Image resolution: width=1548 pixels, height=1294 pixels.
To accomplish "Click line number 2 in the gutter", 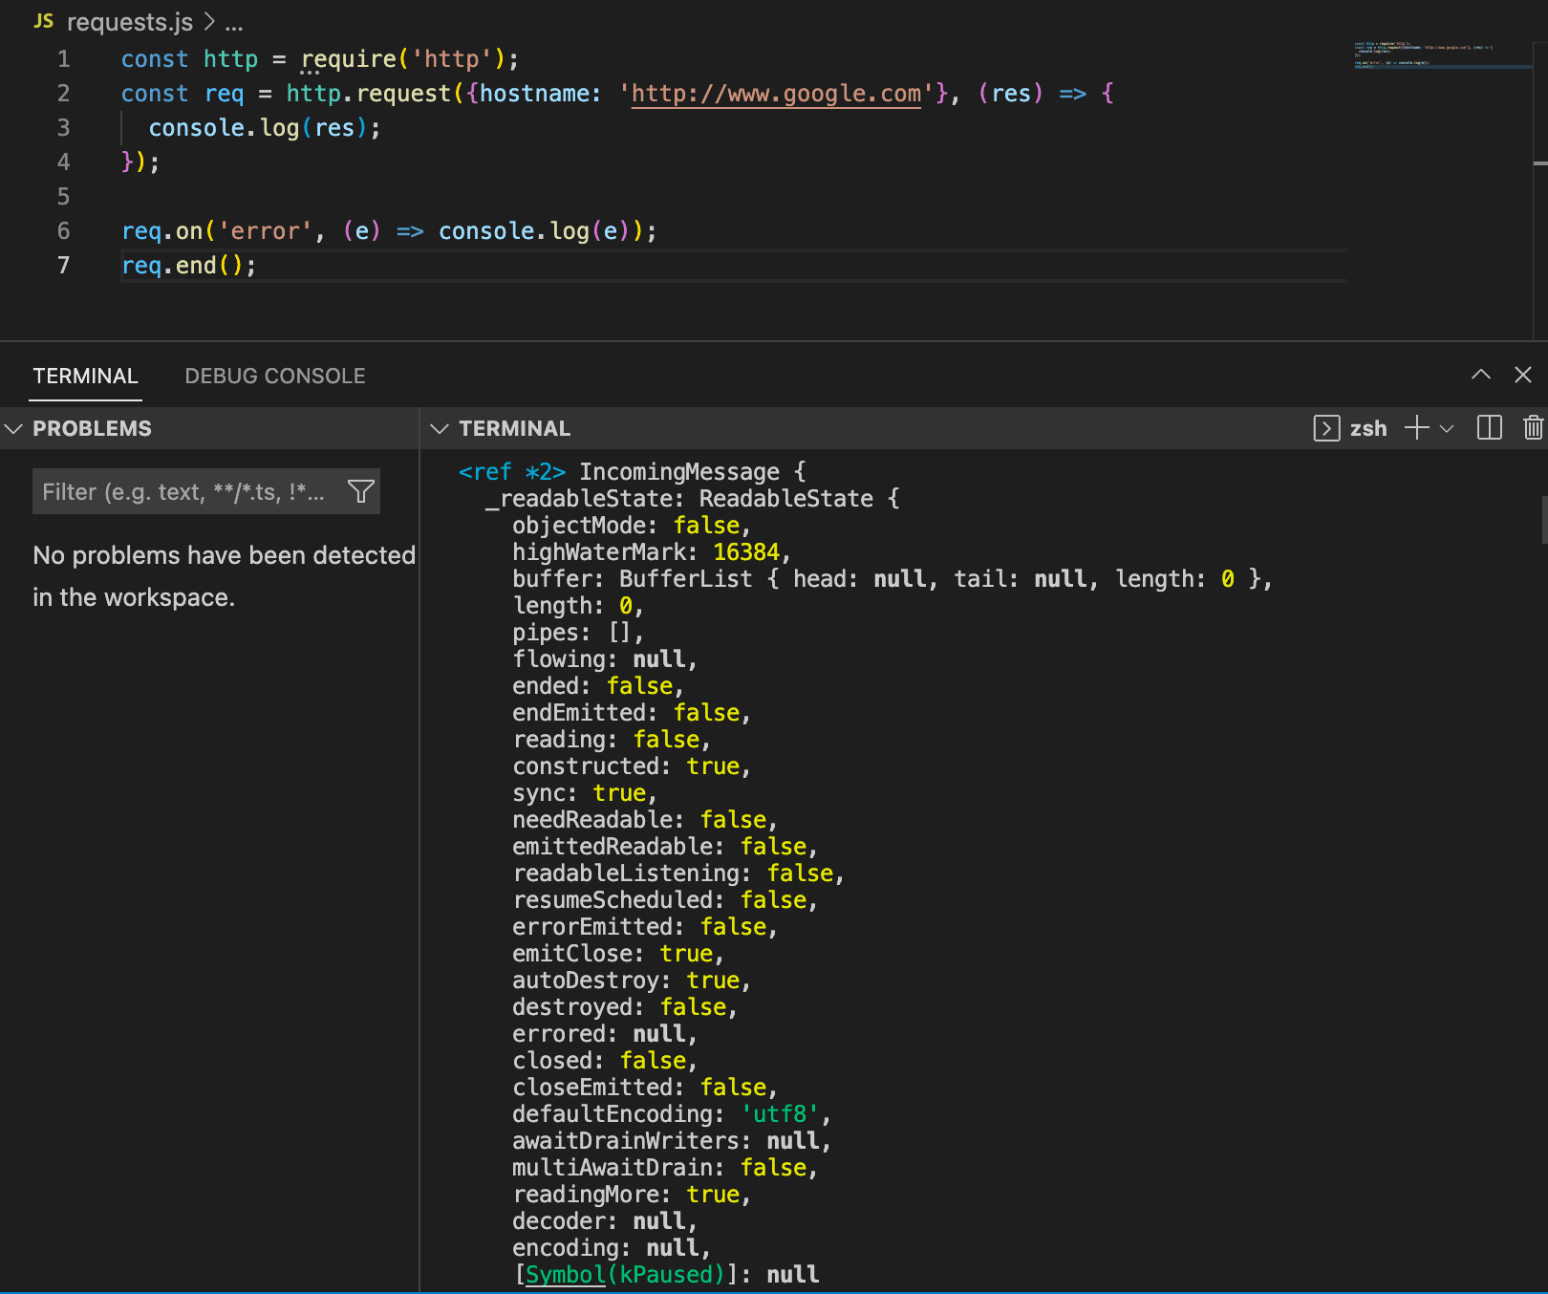I will pyautogui.click(x=64, y=94).
